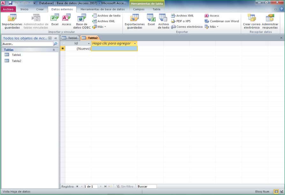Open the Todos los objetos de Access dropdown
The height and width of the screenshot is (195, 285).
pos(50,38)
